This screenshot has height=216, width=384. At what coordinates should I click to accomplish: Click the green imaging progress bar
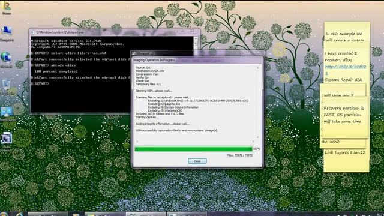tap(193, 149)
